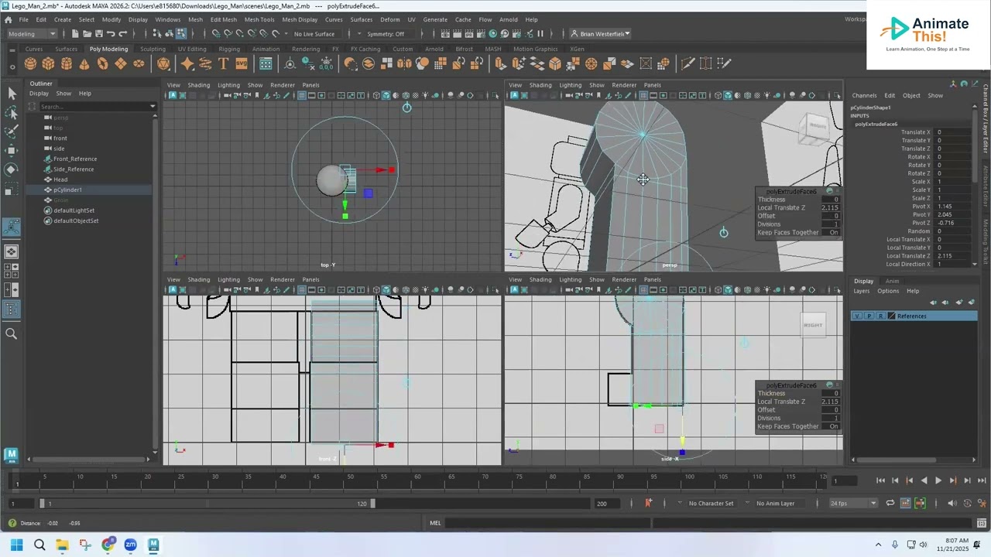991x557 pixels.
Task: Open the No Character Set dropdown
Action: (711, 503)
